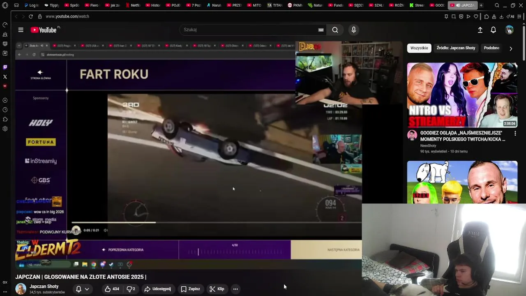Add page to bookmarks with heart icon
Screen dimensions: 526x296
476,16
